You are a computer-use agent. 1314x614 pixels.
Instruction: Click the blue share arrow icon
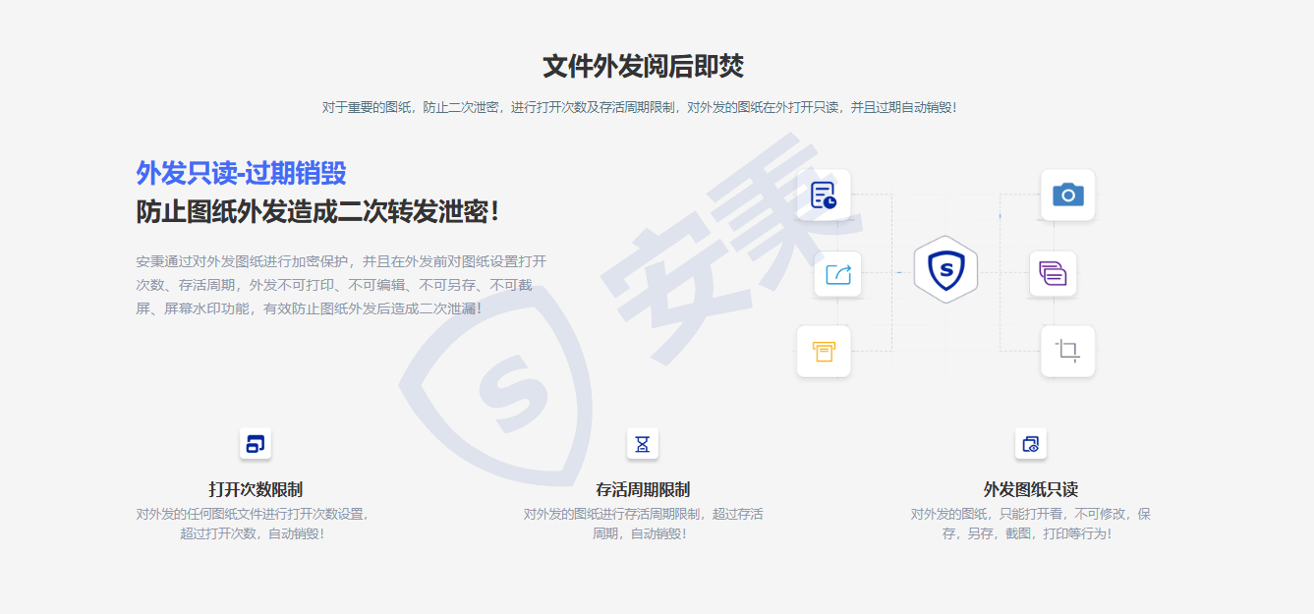(x=837, y=274)
